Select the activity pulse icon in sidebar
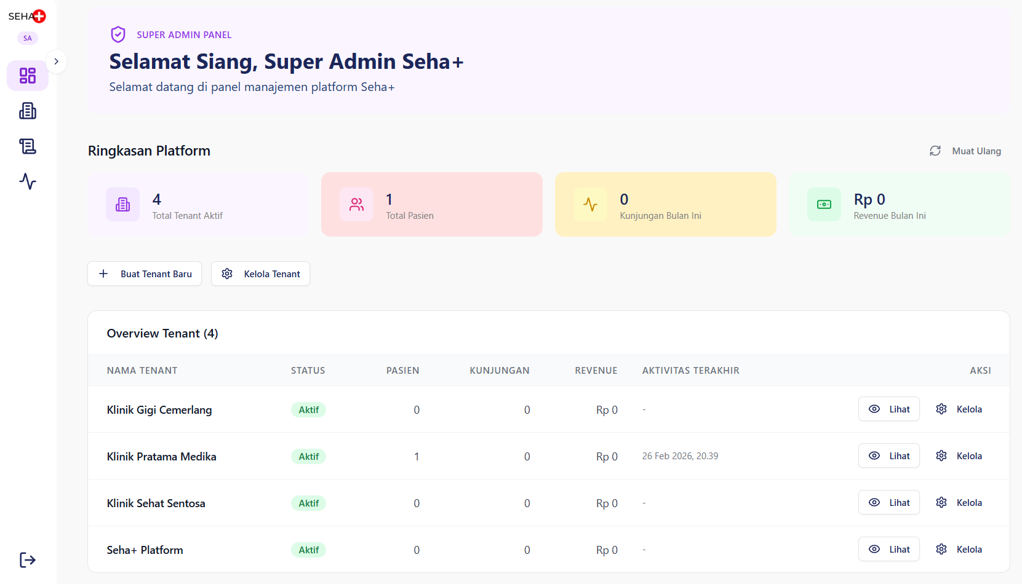 click(27, 181)
